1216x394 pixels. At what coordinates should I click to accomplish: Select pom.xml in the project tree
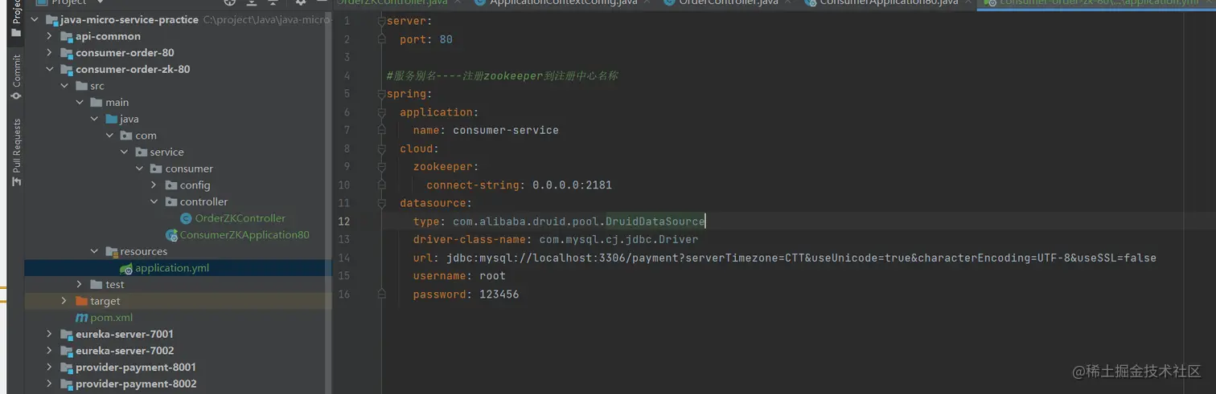coord(112,318)
